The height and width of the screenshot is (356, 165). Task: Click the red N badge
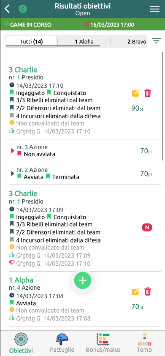pos(147,228)
